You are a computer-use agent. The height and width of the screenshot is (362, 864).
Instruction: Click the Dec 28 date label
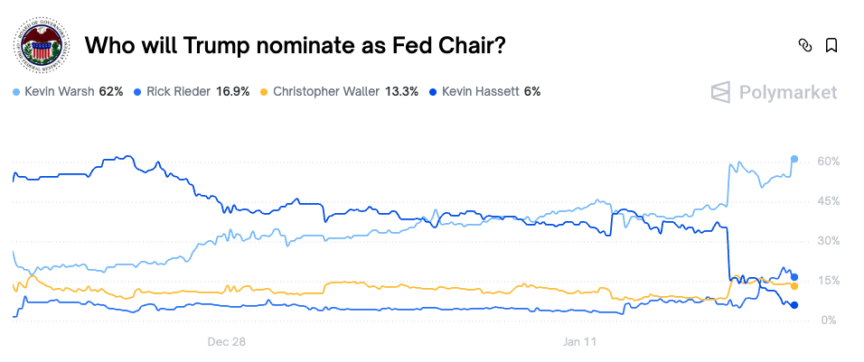click(x=227, y=342)
